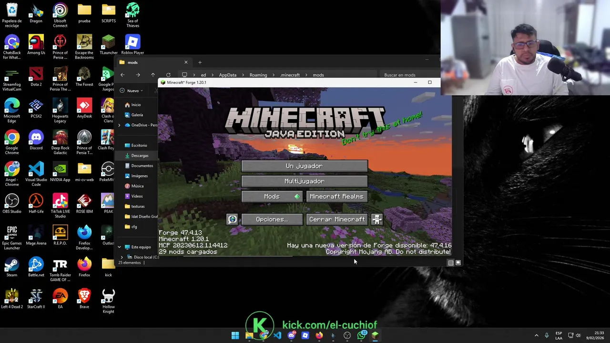This screenshot has height=343, width=610.
Task: Launch Steam from the desktop
Action: click(x=12, y=267)
